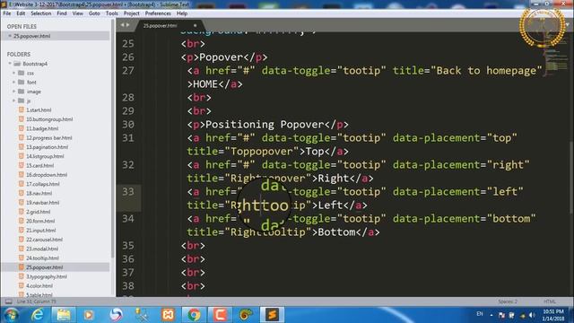The height and width of the screenshot is (323, 574).
Task: Open the File menu
Action: click(x=7, y=13)
